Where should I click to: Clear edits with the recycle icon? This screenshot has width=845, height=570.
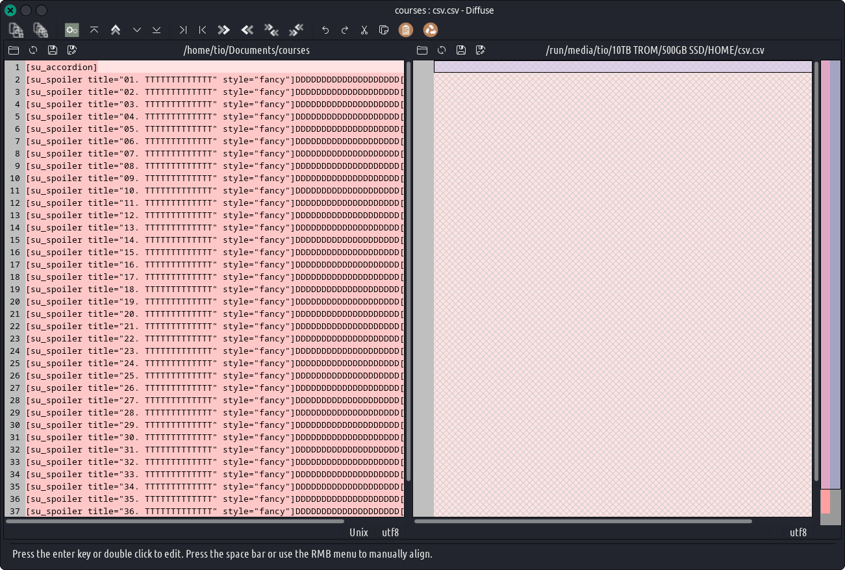coord(431,30)
